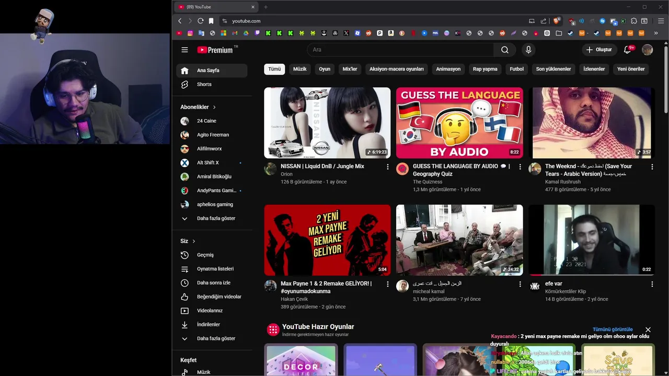This screenshot has height=376, width=669.
Task: Open options menu for efe var video
Action: point(652,284)
